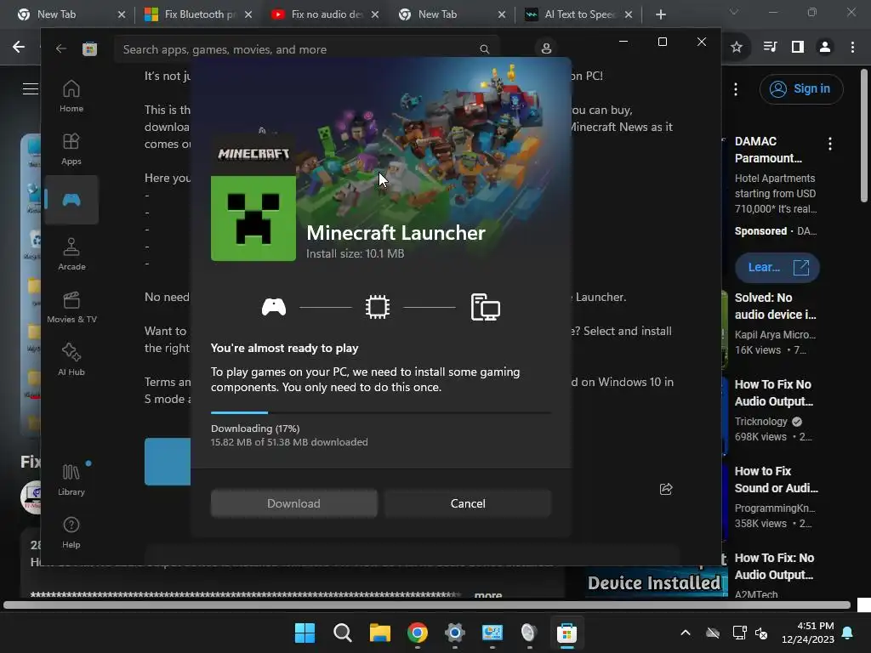The image size is (871, 653).
Task: Click the download progress bar
Action: pyautogui.click(x=381, y=412)
